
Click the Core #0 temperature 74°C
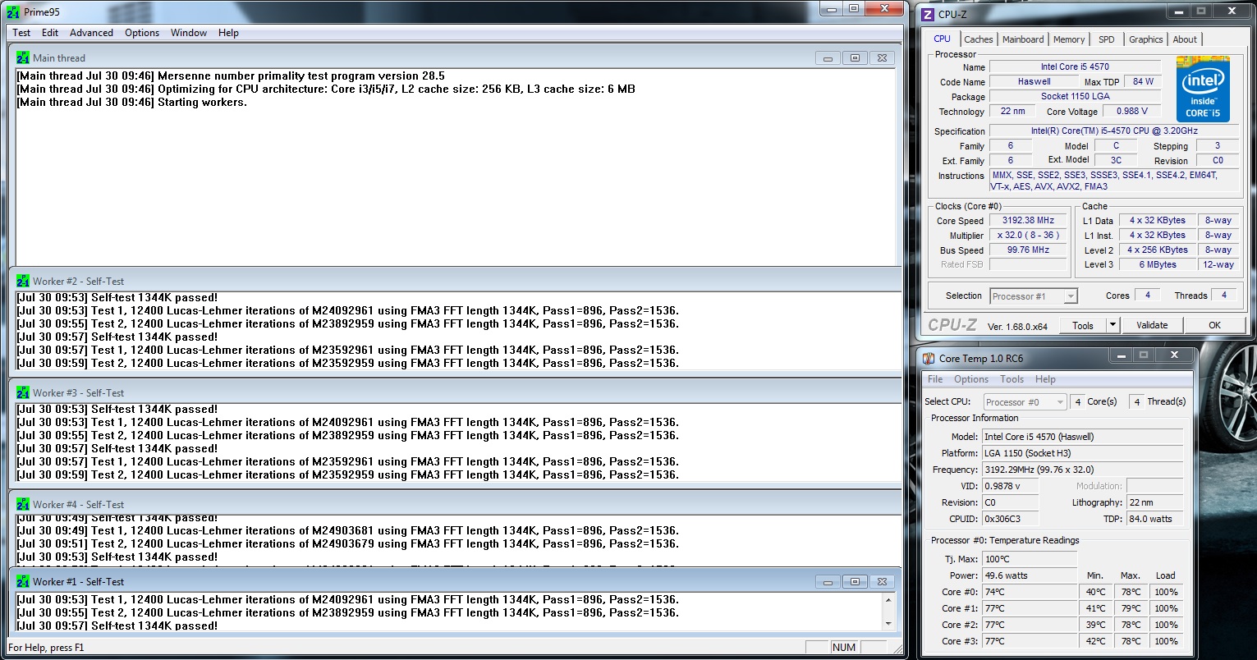point(1030,592)
